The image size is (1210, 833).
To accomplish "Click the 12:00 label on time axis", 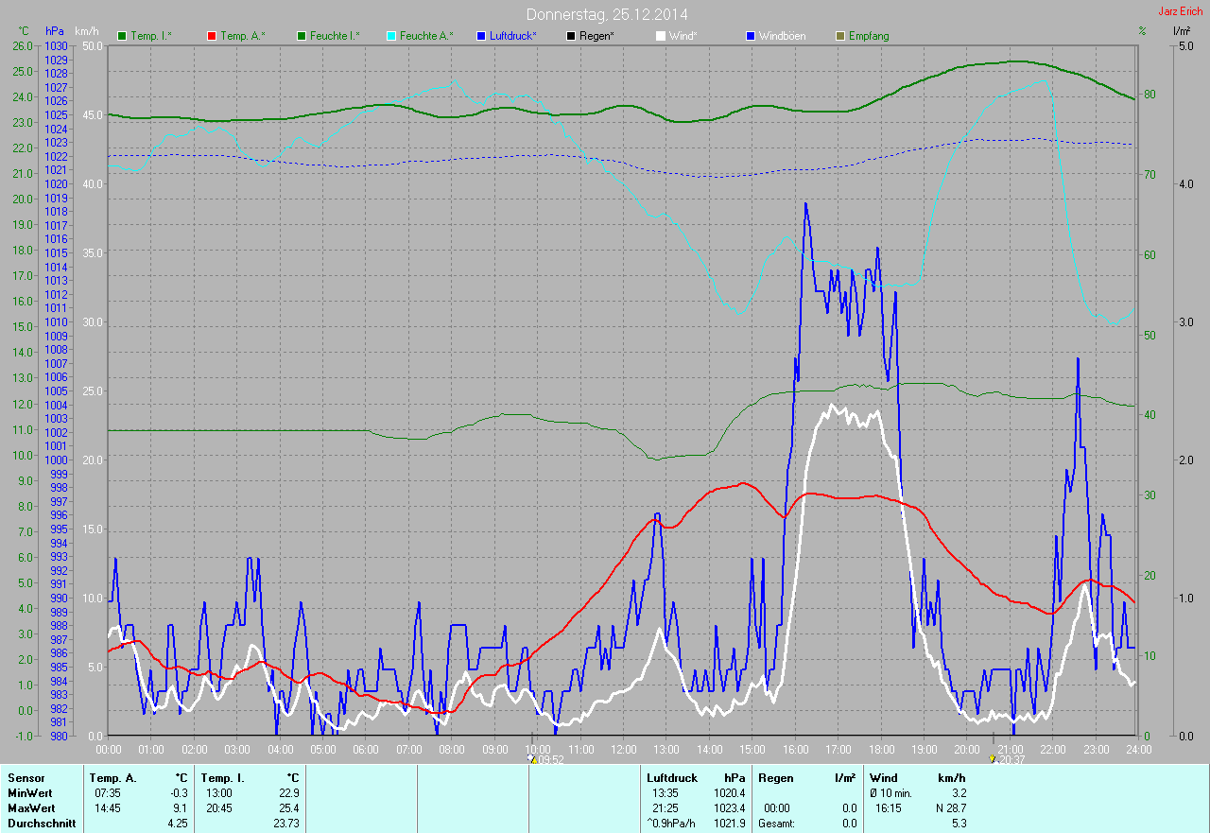I will (x=623, y=750).
